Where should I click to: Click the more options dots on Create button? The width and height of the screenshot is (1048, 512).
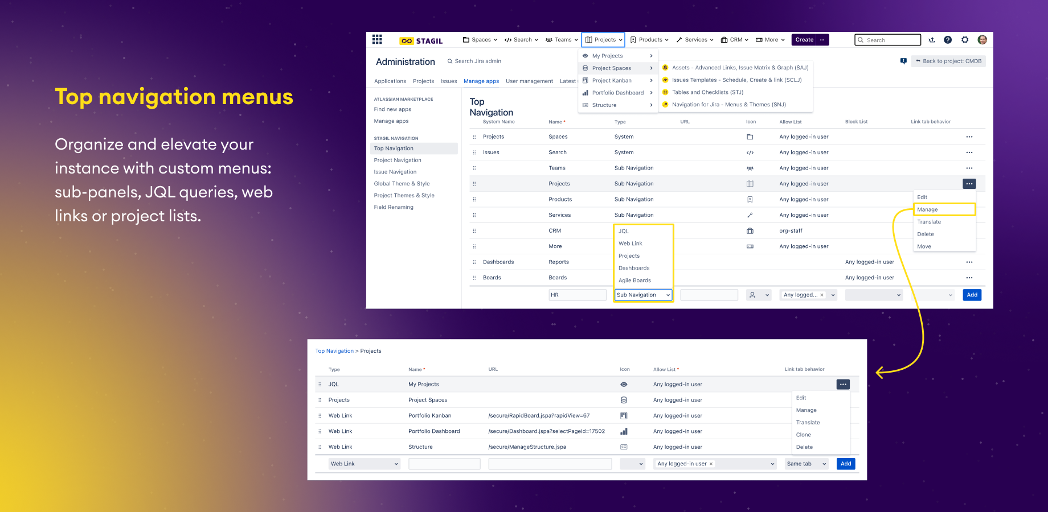coord(822,40)
